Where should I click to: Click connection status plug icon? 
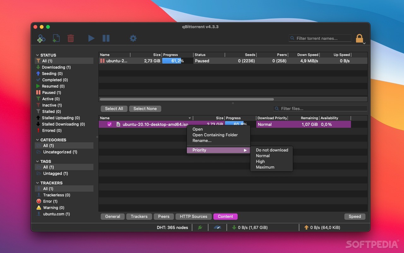point(200,227)
